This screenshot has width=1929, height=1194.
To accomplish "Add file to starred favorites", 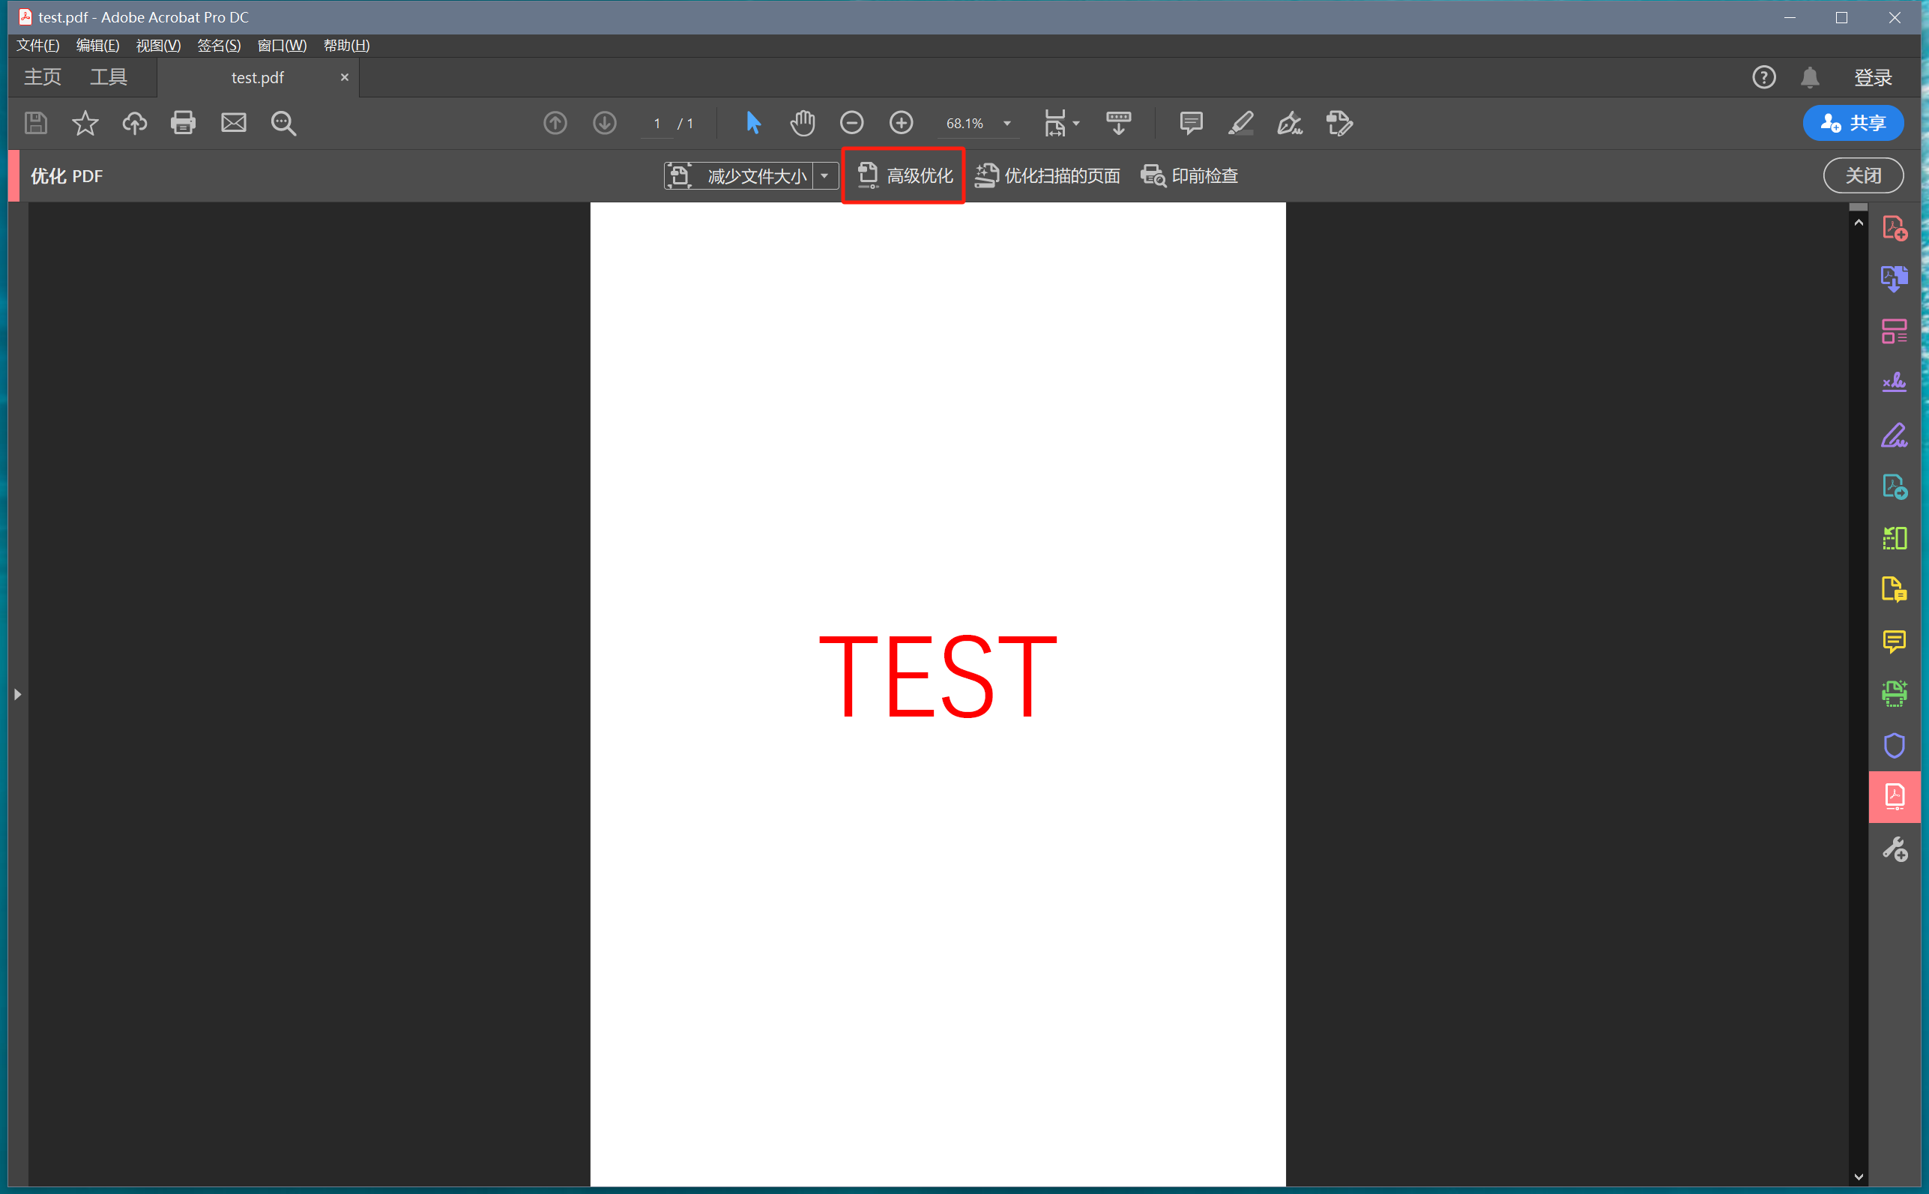I will pyautogui.click(x=85, y=123).
